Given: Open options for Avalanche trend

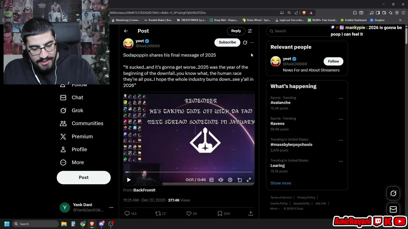Looking at the screenshot, I should [341, 98].
